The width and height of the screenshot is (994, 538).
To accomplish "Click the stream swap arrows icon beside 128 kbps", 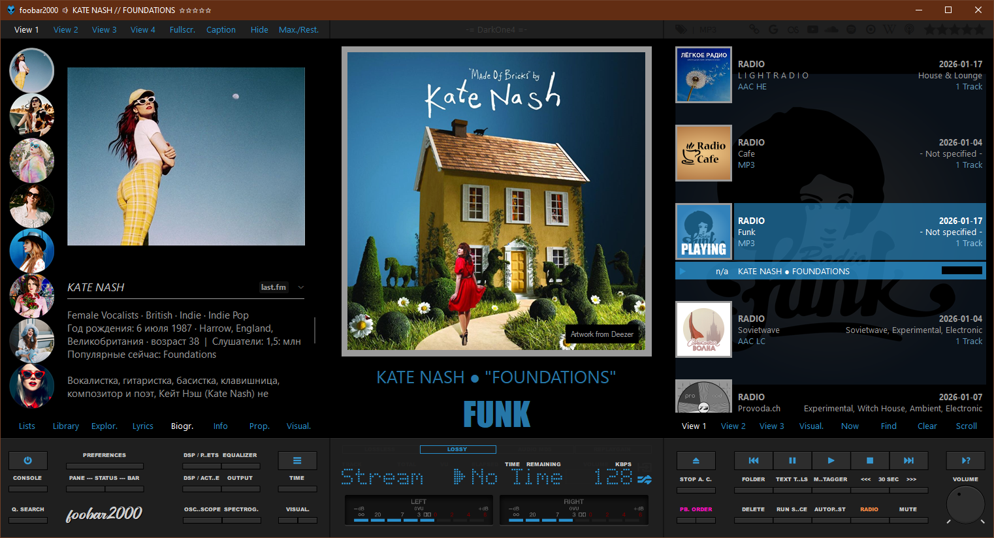I will (x=645, y=480).
